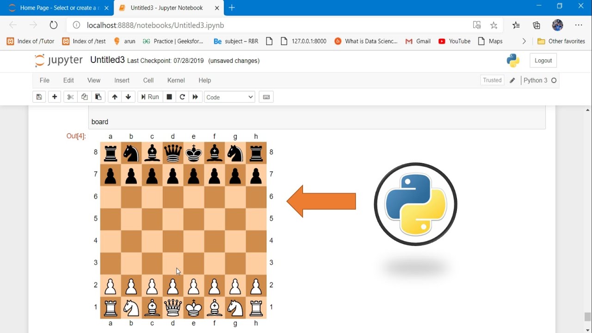The height and width of the screenshot is (333, 592).
Task: Open What is Data Science bookmark
Action: click(x=366, y=41)
